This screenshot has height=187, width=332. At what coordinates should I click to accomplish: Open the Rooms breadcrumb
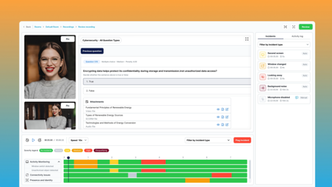38,27
